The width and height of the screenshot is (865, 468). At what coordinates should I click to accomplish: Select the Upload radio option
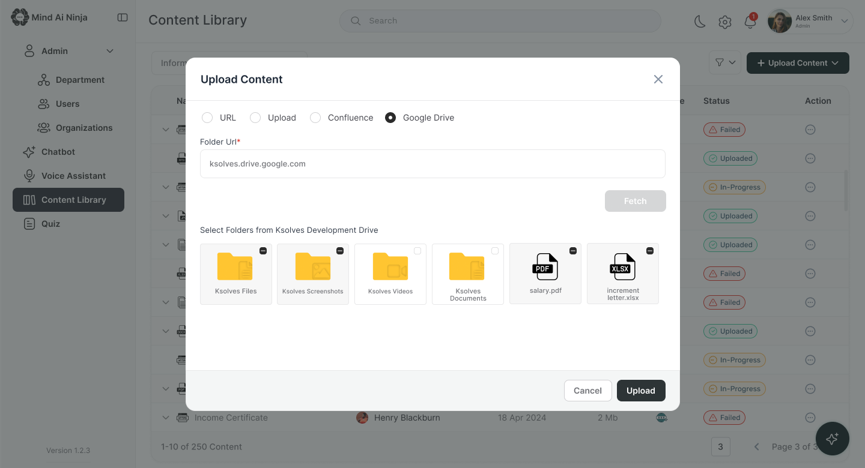pyautogui.click(x=255, y=118)
